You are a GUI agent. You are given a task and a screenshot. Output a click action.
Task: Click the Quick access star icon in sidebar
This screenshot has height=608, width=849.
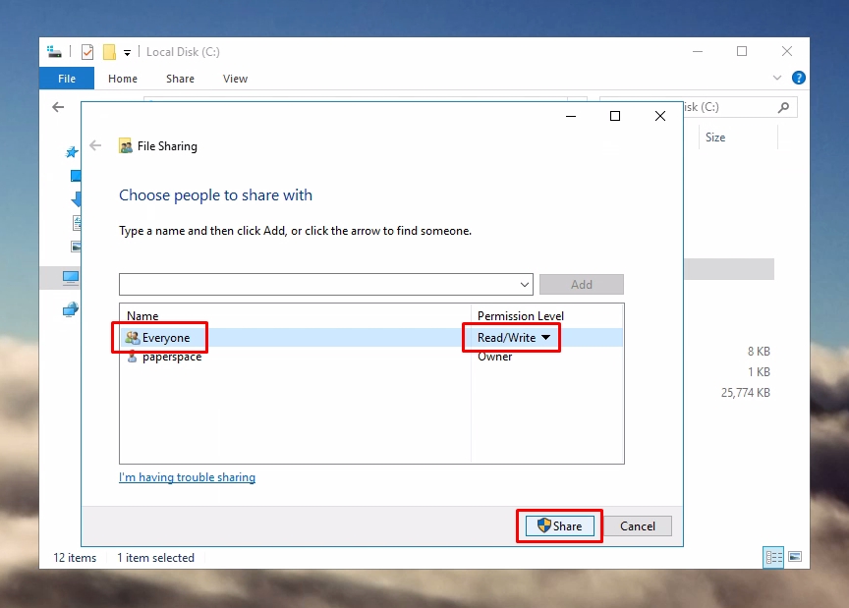(x=72, y=152)
